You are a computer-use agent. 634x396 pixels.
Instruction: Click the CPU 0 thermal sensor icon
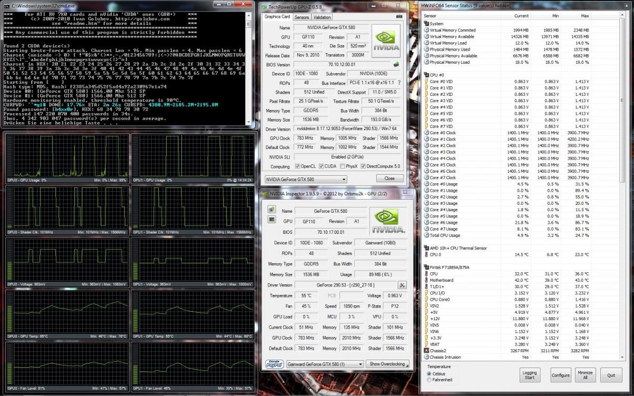426,254
